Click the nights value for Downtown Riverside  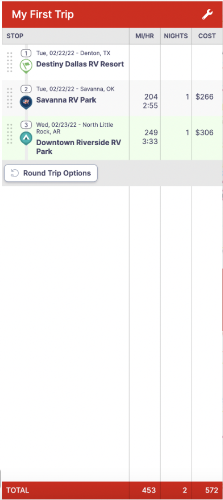[x=187, y=132]
